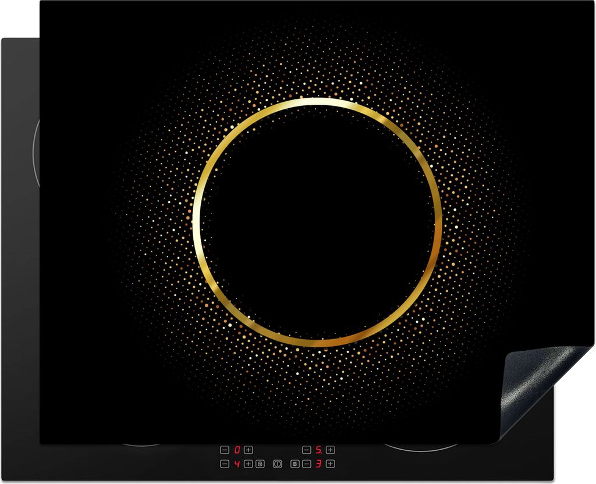This screenshot has width=596, height=484.
Task: Raise the heat of the zone showing 3
Action: pyautogui.click(x=330, y=464)
